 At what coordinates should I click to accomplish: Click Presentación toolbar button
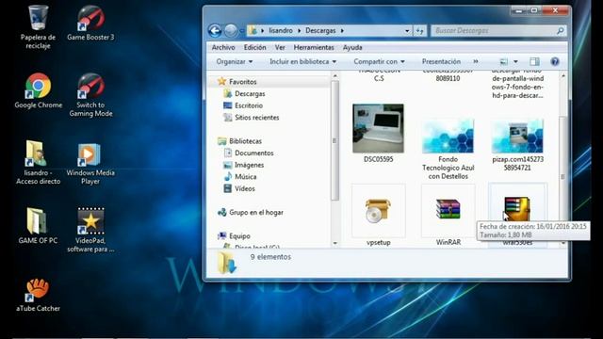[x=441, y=61]
